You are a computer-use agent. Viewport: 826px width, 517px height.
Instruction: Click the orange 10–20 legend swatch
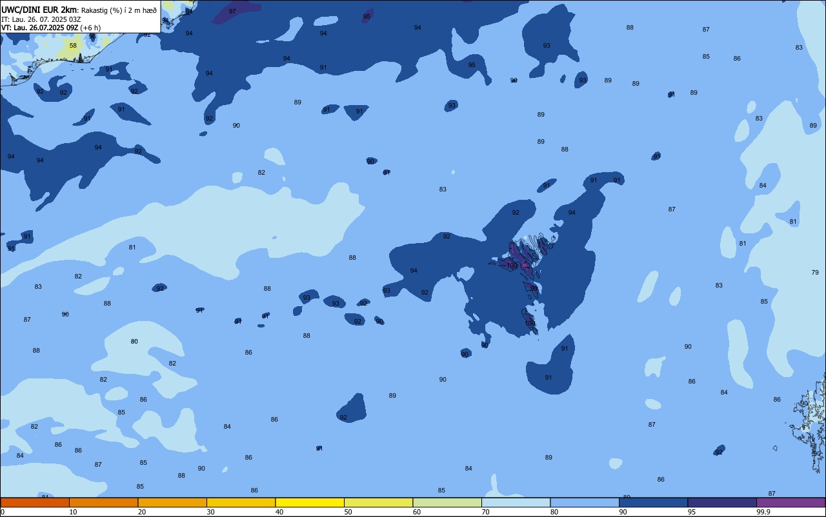click(103, 502)
